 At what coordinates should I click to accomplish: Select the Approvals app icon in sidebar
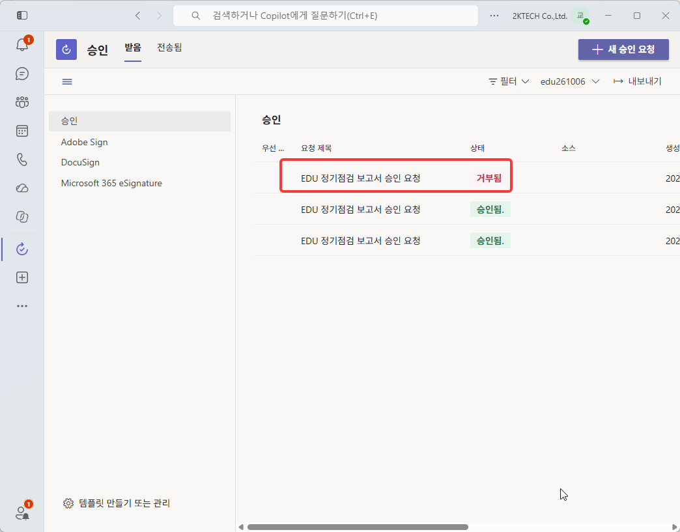pos(22,249)
